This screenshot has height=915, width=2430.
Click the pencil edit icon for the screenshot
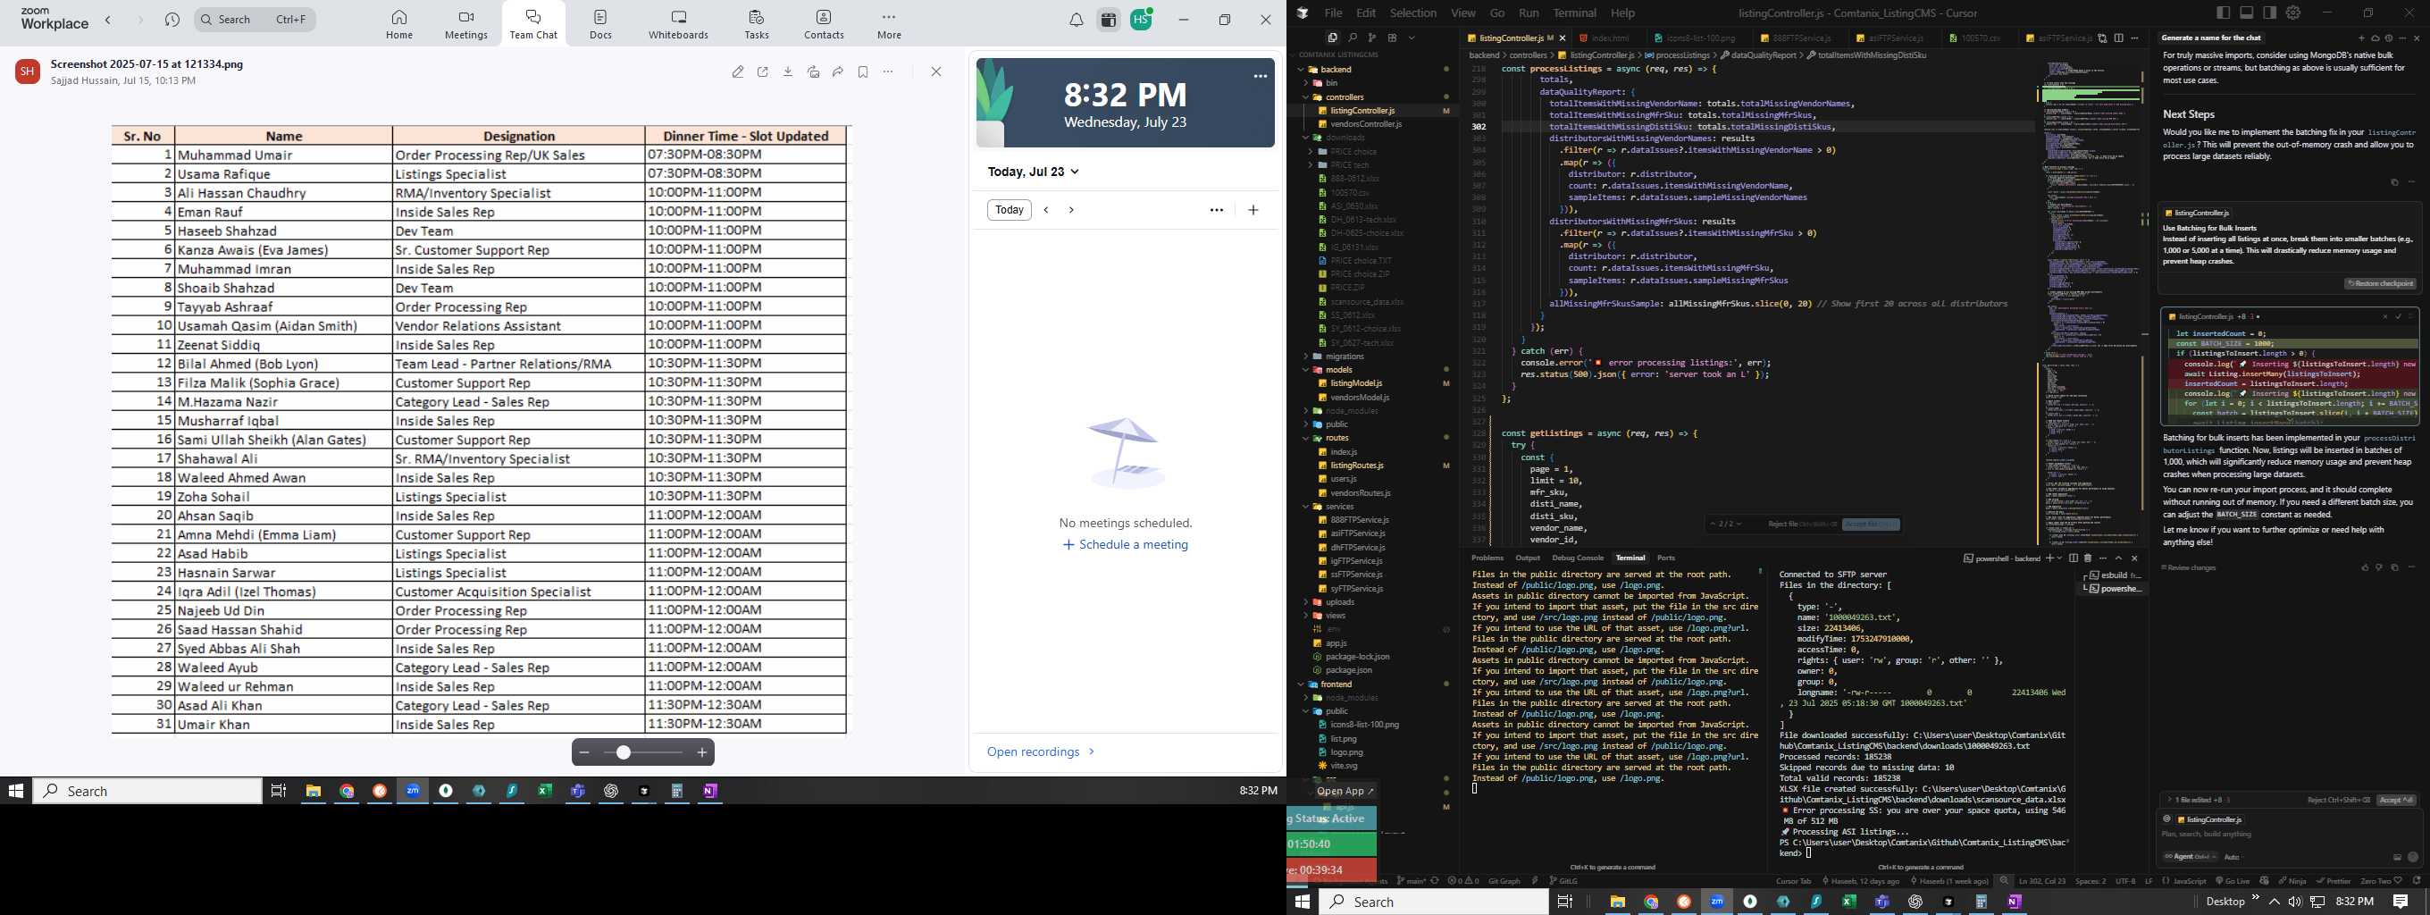click(x=738, y=71)
